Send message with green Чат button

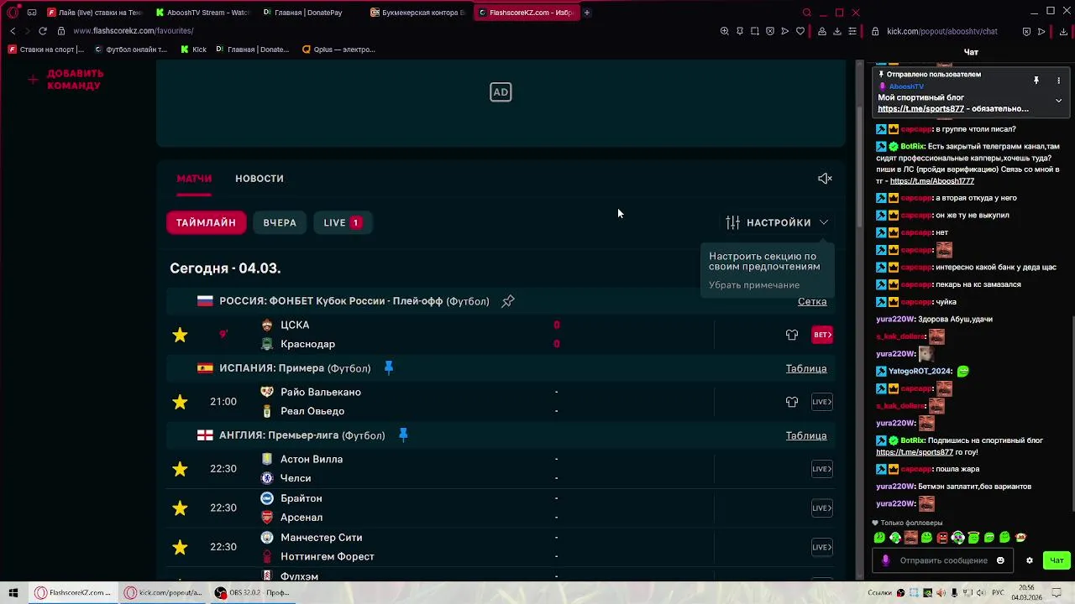tap(1056, 560)
